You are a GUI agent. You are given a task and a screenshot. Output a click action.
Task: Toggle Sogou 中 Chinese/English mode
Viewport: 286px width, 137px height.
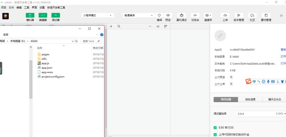click(x=254, y=82)
